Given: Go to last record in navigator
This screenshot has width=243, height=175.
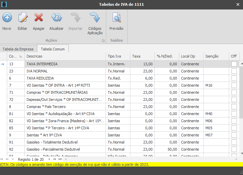Looking at the screenshot, I should tap(60, 159).
